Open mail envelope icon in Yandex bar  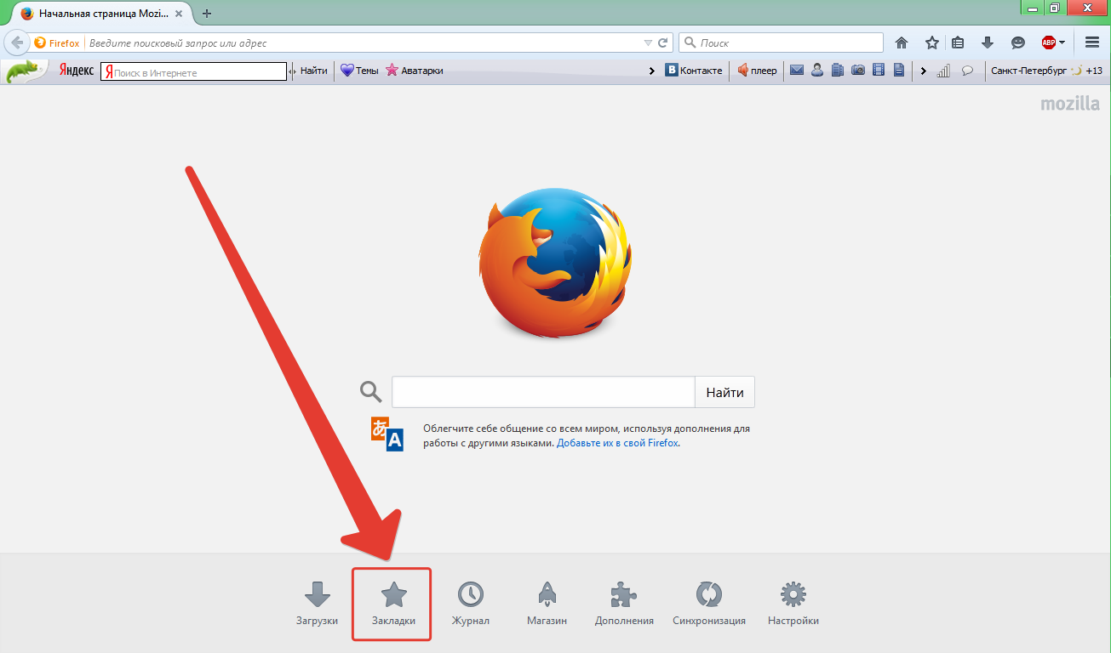[x=797, y=71]
